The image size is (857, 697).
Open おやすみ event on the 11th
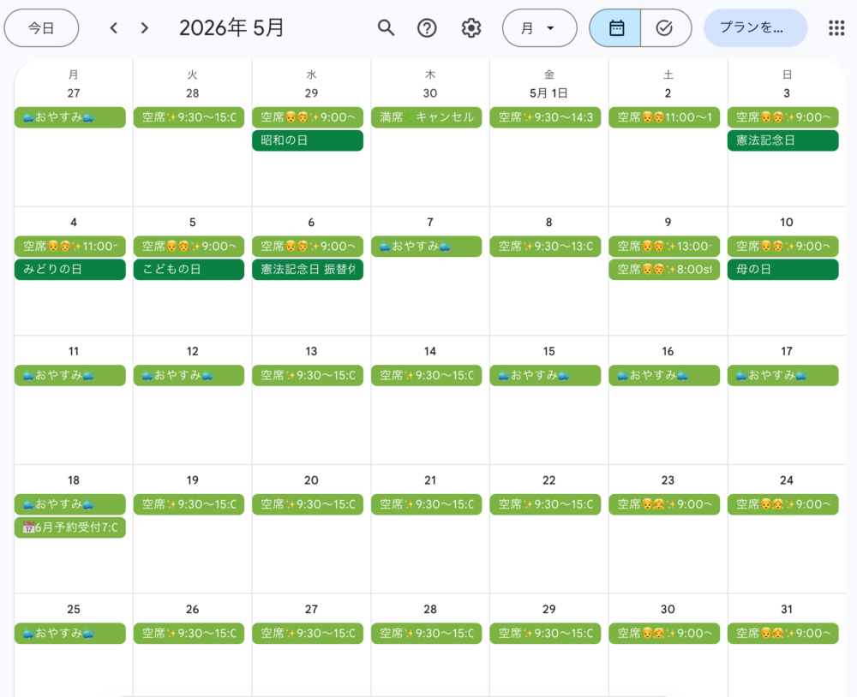point(70,375)
